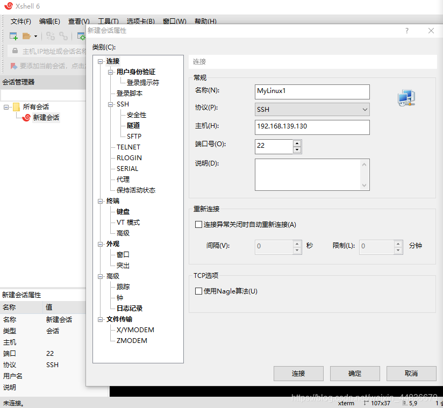This screenshot has width=443, height=408.
Task: Click the 新建会话 session icon in the tree
Action: click(27, 117)
